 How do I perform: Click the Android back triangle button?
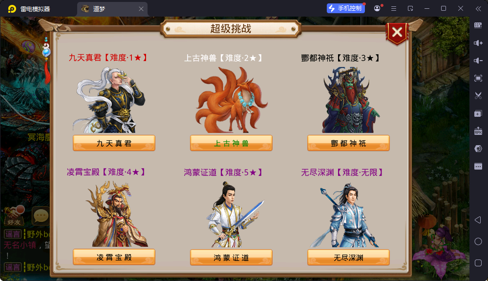click(x=478, y=220)
